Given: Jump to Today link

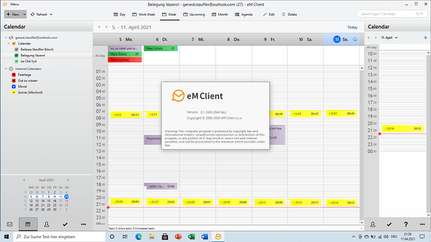Looking at the screenshot, I should point(352,27).
